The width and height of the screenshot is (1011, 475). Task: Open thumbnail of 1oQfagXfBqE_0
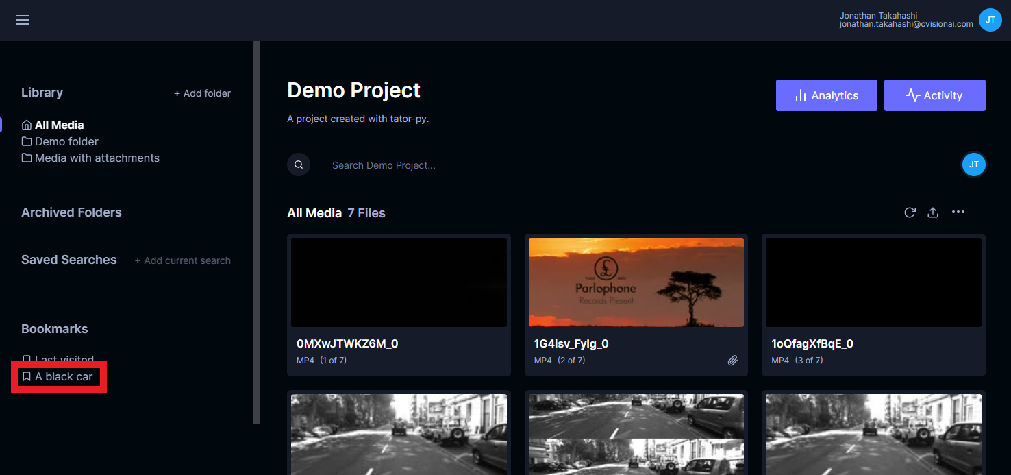(873, 282)
